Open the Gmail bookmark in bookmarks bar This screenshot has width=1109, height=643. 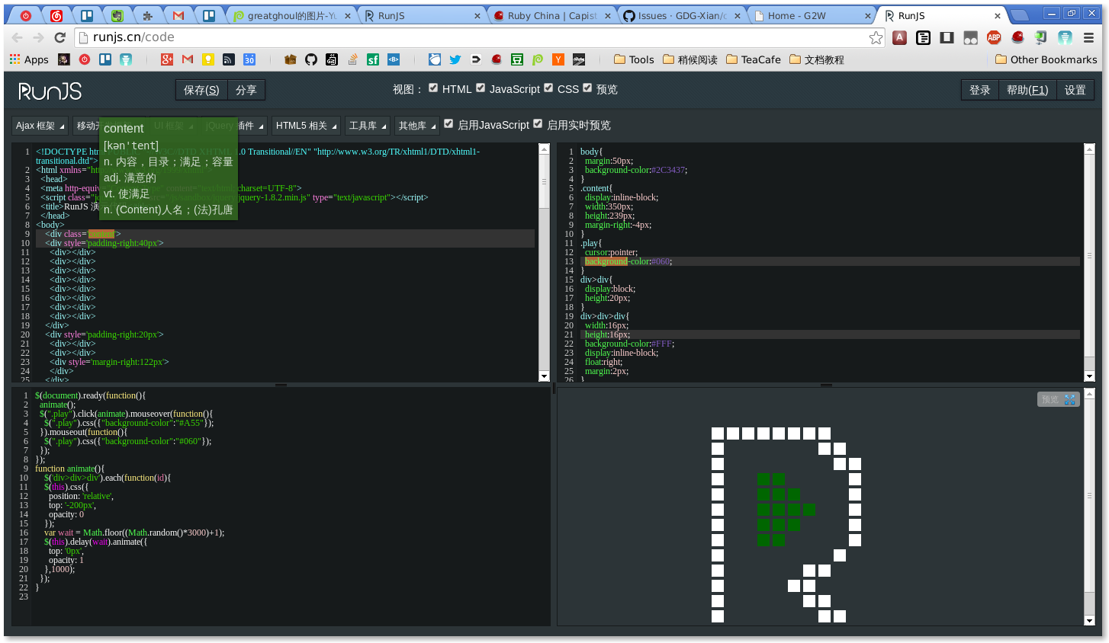coord(188,59)
